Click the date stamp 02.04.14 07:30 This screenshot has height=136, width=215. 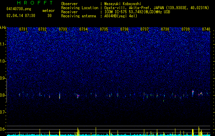(x=21, y=16)
